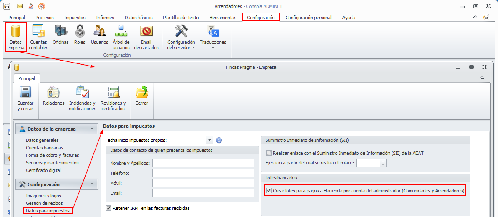498x217 pixels.
Task: Click the ADMINET icon at ribbon right end
Action: 485,17
